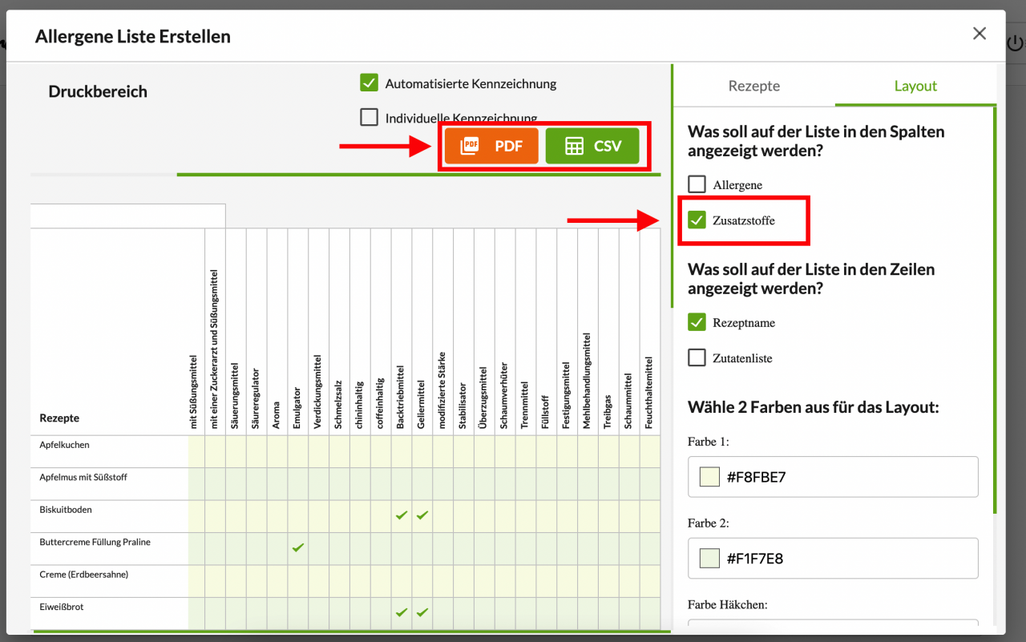Enable the Zutatenliste checkbox

pos(697,358)
